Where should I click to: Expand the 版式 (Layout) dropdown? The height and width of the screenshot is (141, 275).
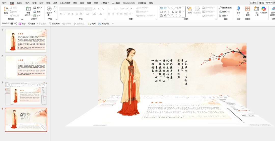pyautogui.click(x=38, y=8)
